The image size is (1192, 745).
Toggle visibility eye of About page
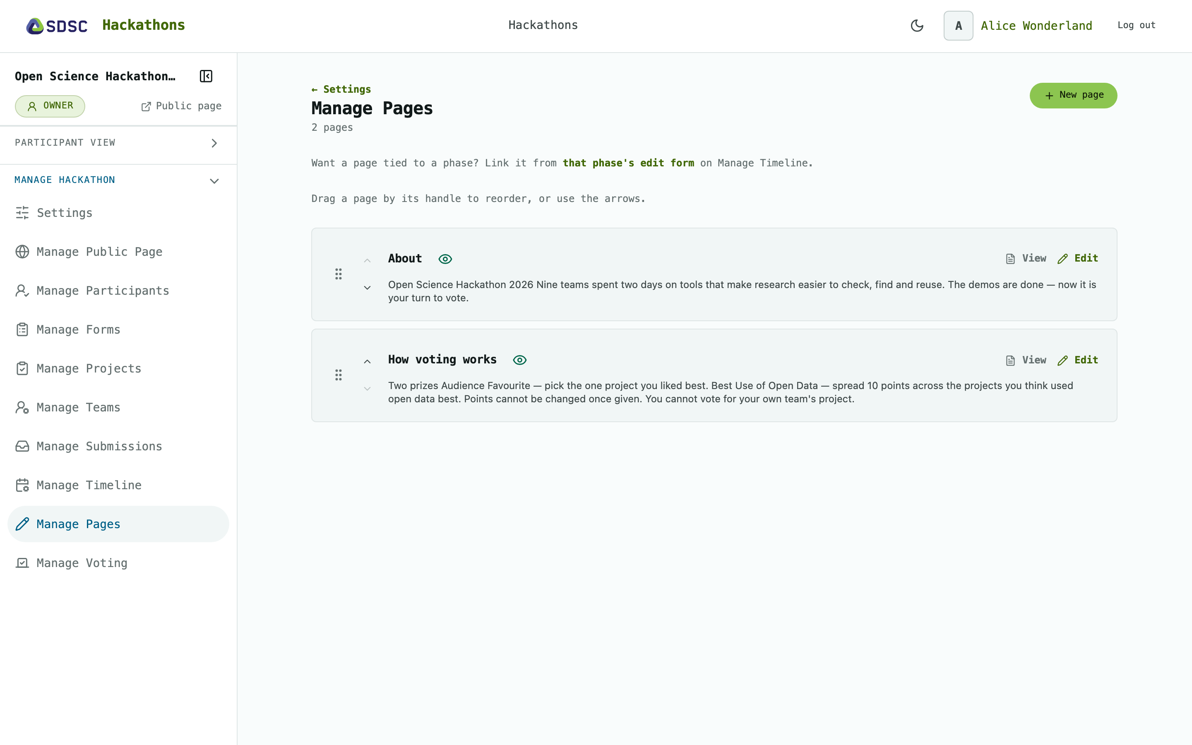coord(445,259)
